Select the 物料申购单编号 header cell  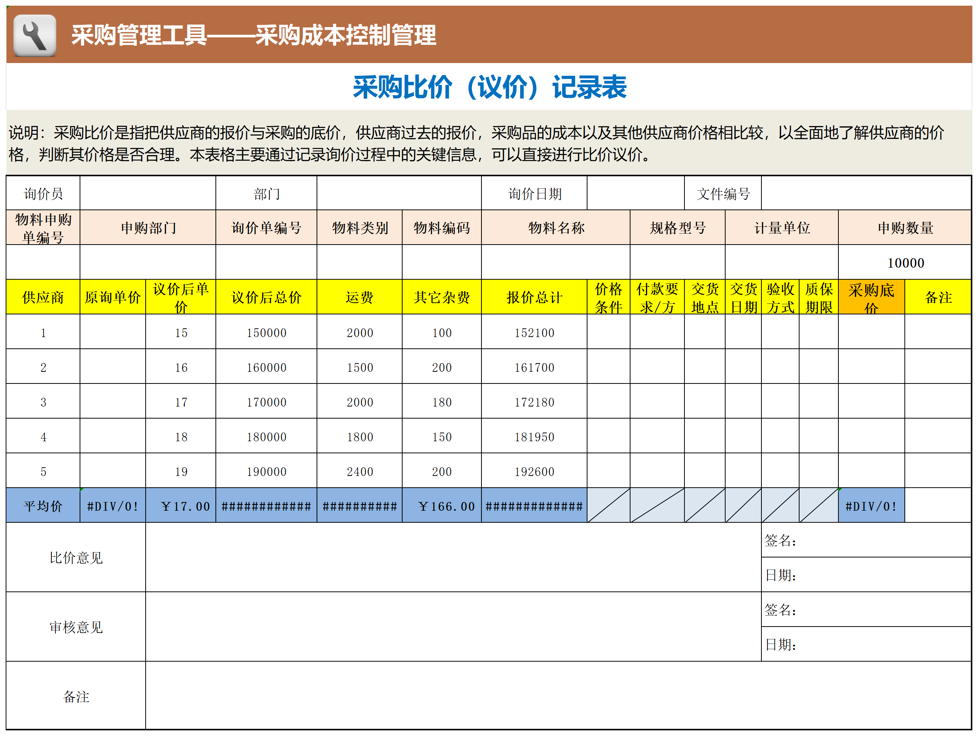pyautogui.click(x=43, y=228)
